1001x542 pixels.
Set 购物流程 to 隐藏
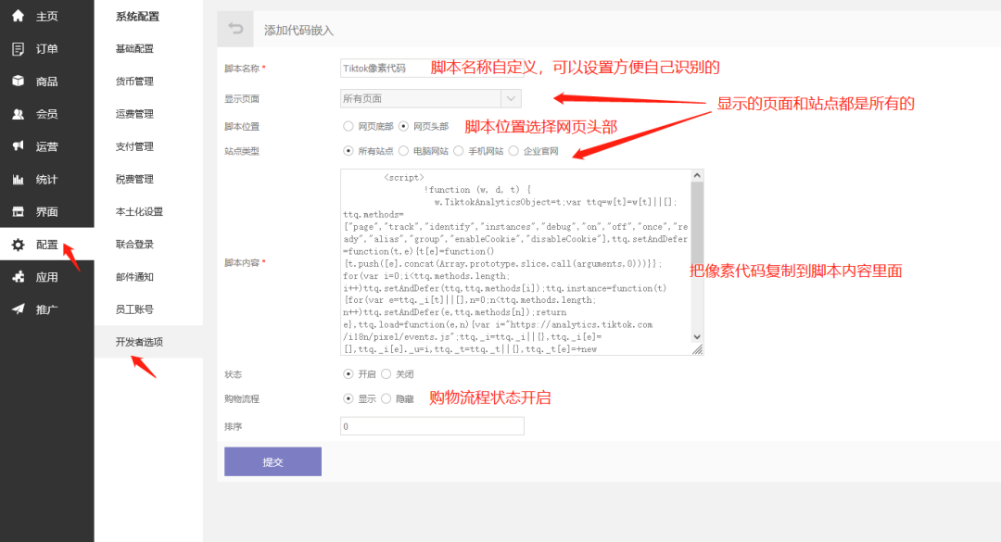386,398
